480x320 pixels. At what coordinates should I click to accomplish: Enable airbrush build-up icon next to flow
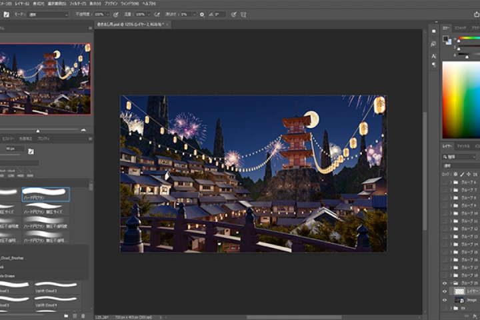(x=157, y=15)
